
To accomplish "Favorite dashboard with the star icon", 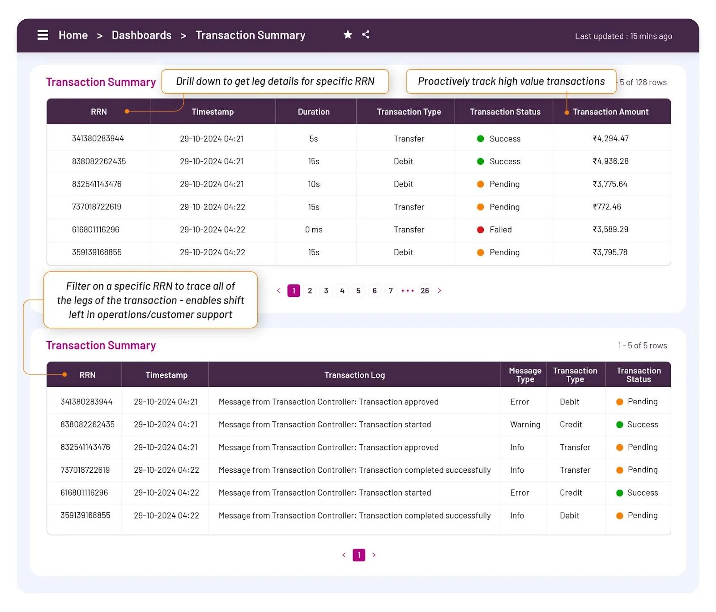I will point(348,34).
